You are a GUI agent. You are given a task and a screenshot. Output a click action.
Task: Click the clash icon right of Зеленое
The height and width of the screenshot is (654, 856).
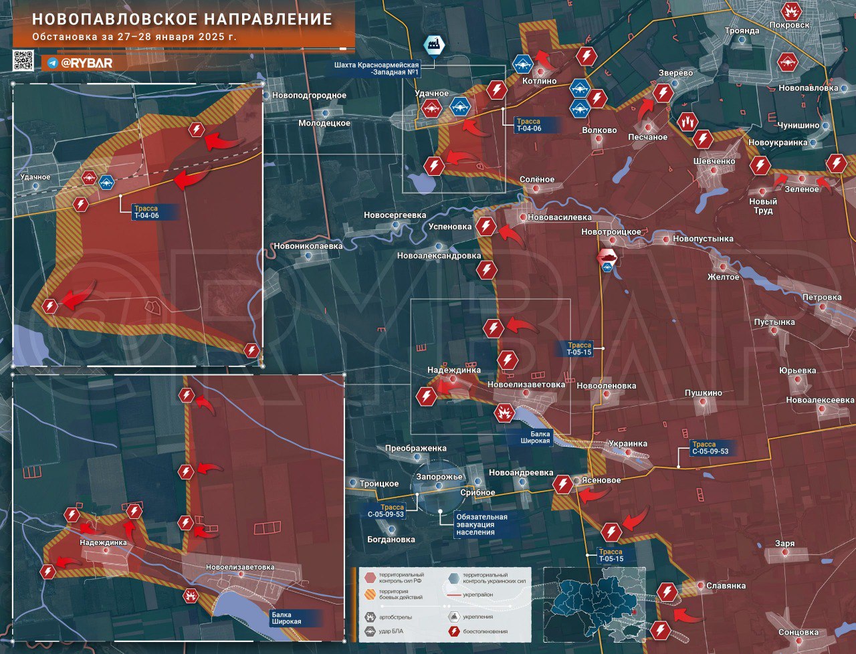click(x=836, y=163)
